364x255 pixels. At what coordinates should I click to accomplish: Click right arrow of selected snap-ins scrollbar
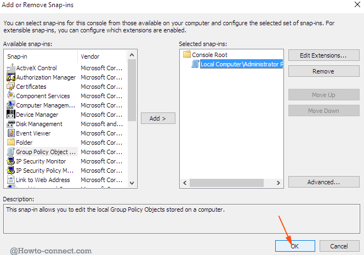click(278, 183)
